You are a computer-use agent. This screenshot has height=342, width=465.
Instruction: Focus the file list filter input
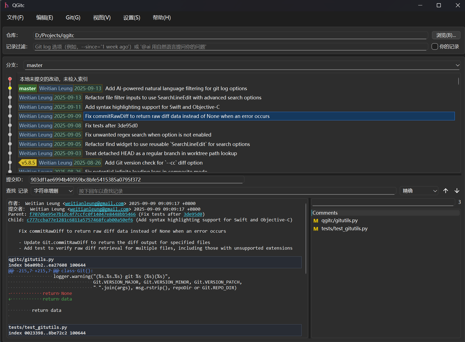point(383,202)
